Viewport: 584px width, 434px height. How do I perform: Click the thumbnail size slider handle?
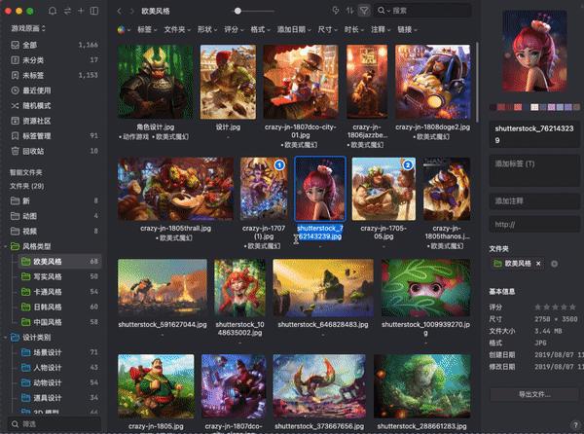coord(237,11)
